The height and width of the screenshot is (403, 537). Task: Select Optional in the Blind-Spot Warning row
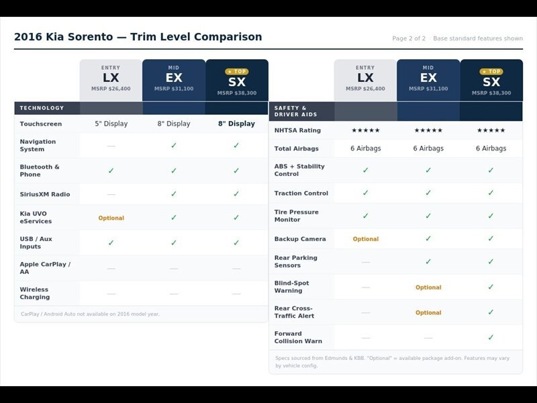(x=428, y=287)
